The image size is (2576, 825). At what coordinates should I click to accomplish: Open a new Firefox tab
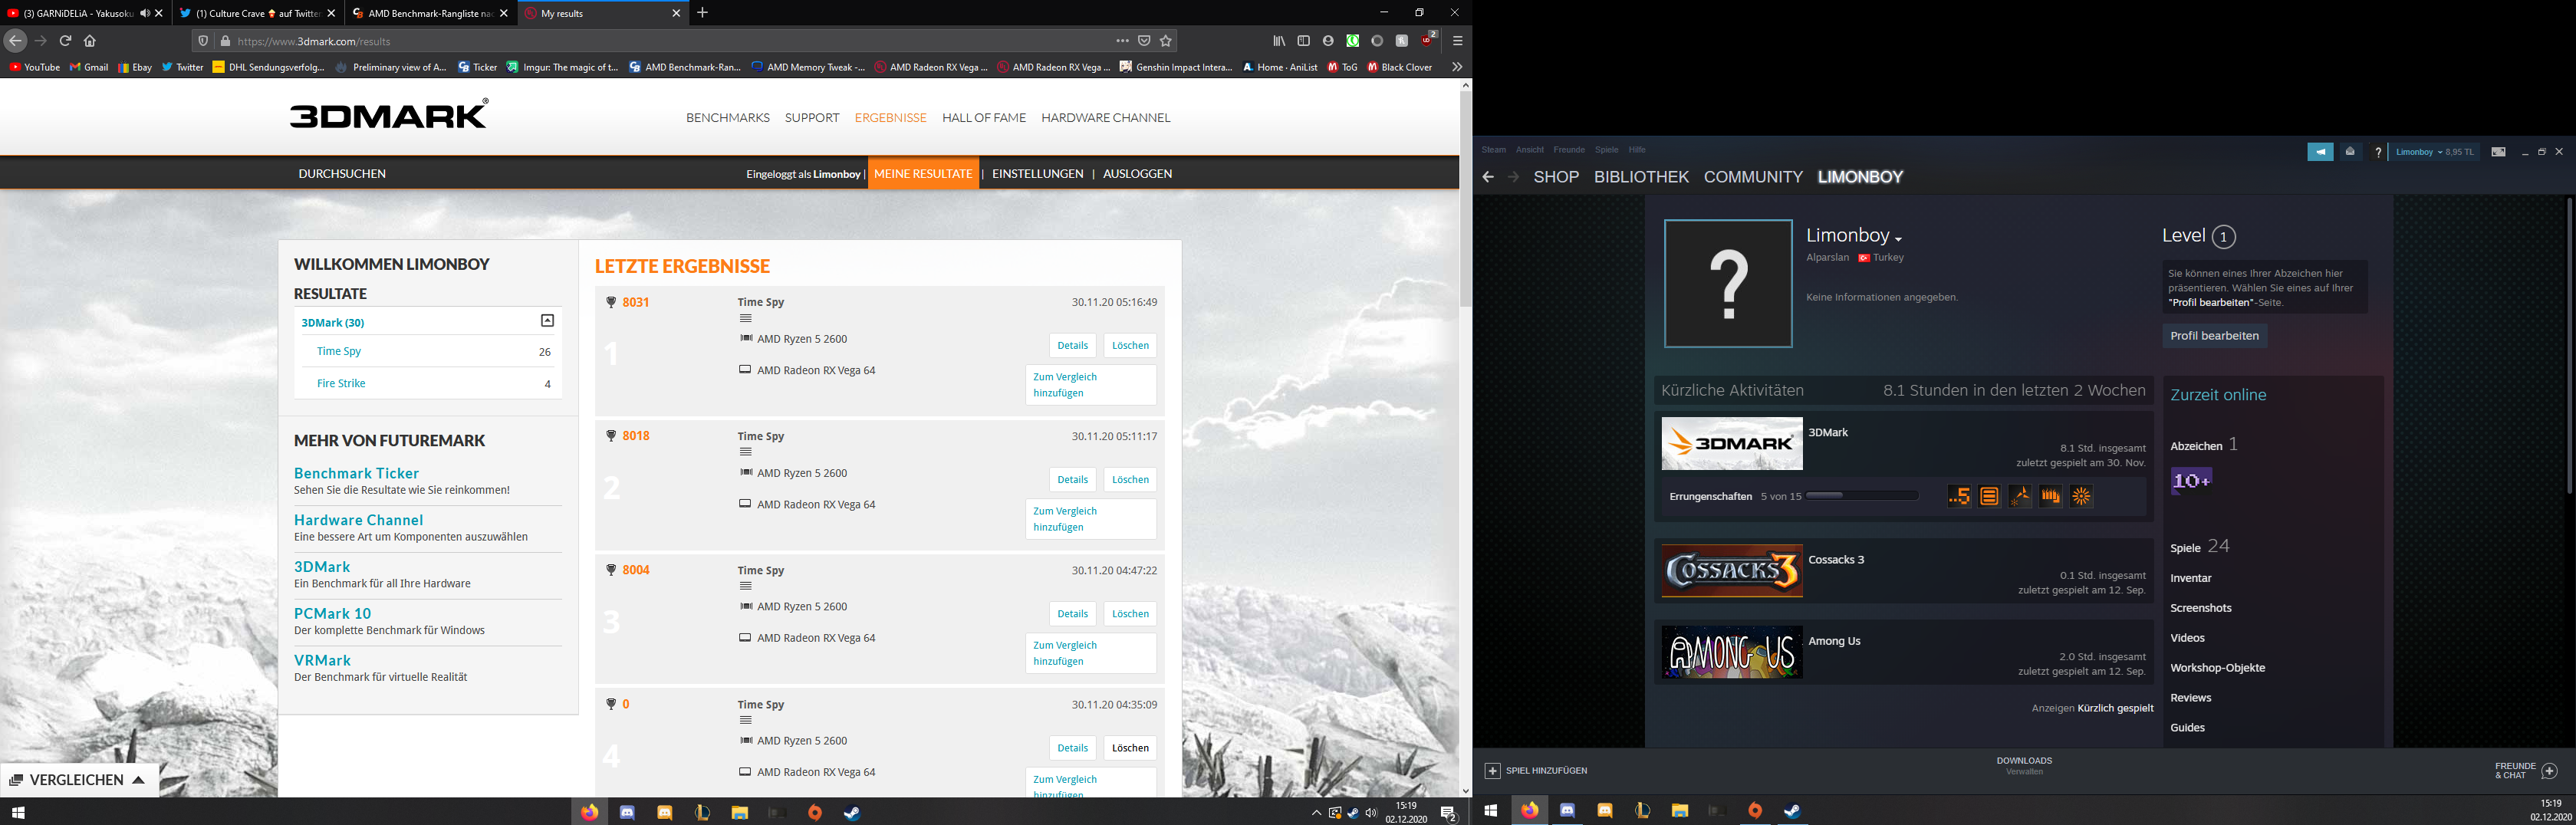click(703, 13)
